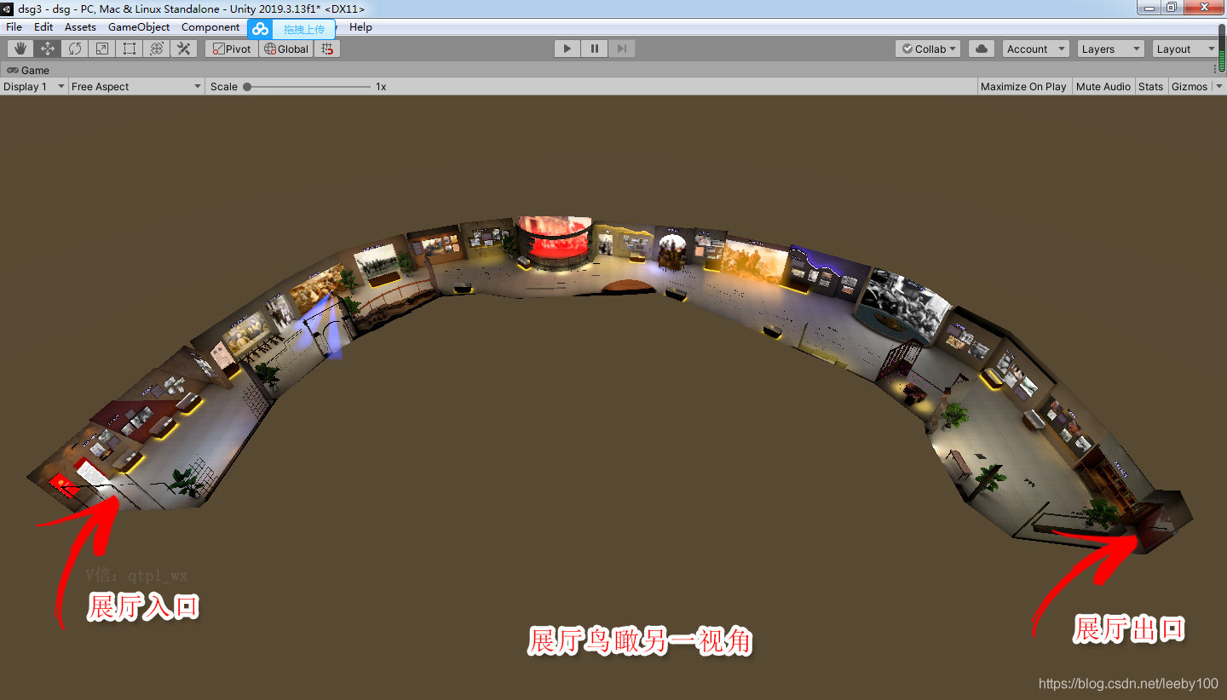Switch to the Scale tool
Image resolution: width=1227 pixels, height=700 pixels.
pyautogui.click(x=101, y=49)
